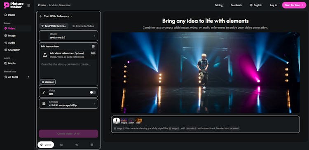Screen dimensions: 309x150
Task: Click the image 1 tag in the prompt
Action: pos(119,129)
